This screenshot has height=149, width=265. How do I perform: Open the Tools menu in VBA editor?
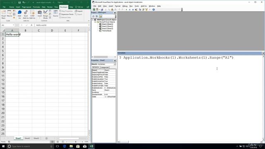[x=137, y=6]
